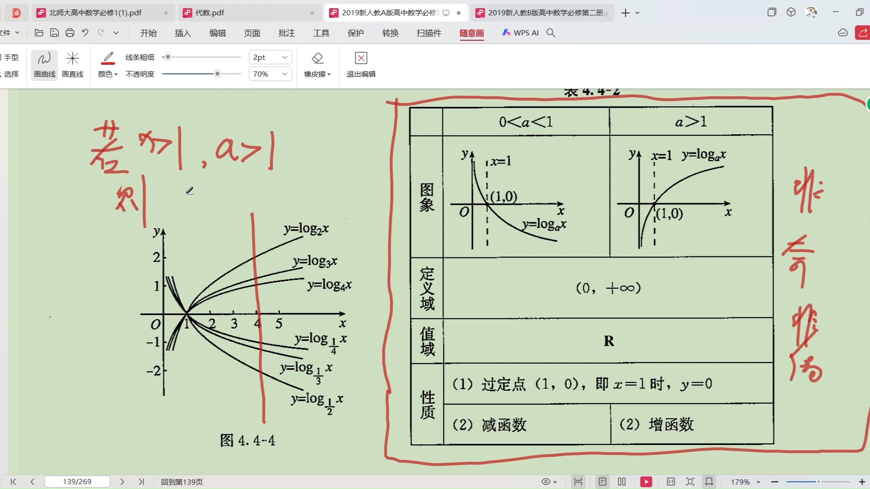The width and height of the screenshot is (870, 489).
Task: Select the 橡皮擦 eraser tool
Action: tap(318, 65)
